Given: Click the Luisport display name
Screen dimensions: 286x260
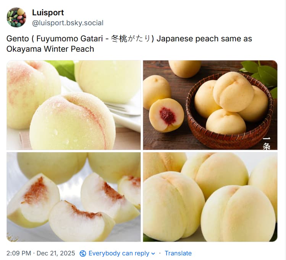Looking at the screenshot, I should (x=48, y=13).
